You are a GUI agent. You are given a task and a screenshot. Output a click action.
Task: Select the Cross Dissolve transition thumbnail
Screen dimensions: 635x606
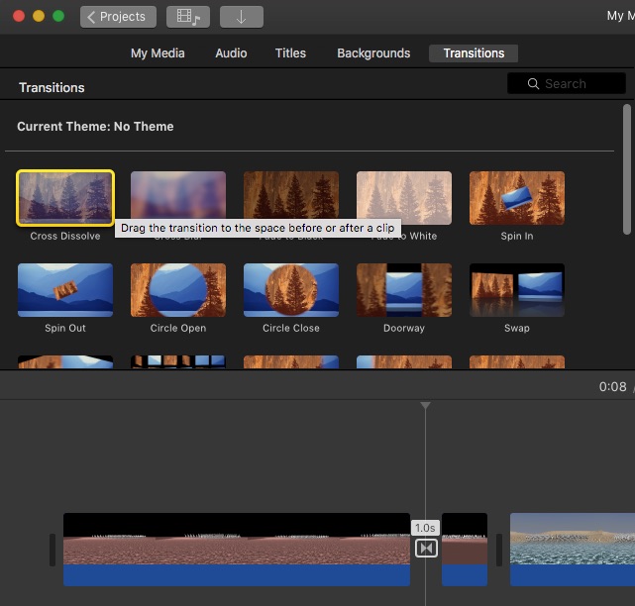(65, 198)
